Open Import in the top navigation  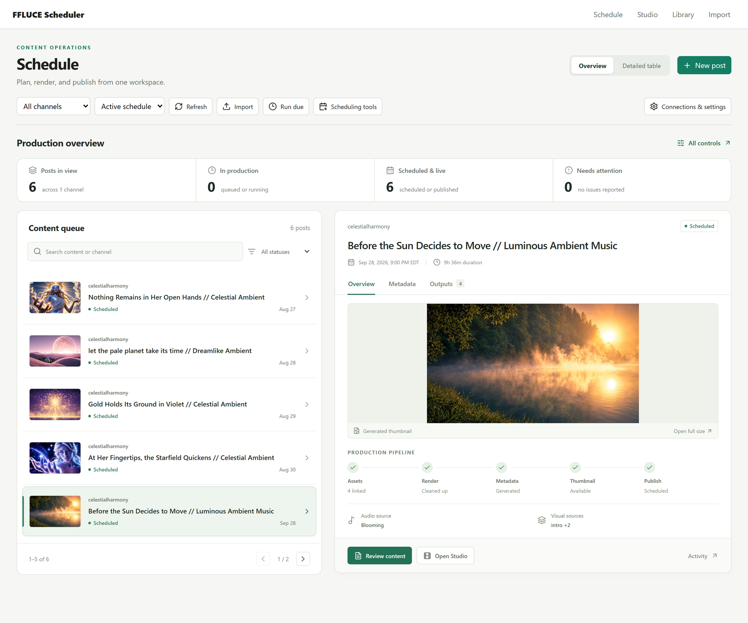(x=719, y=14)
